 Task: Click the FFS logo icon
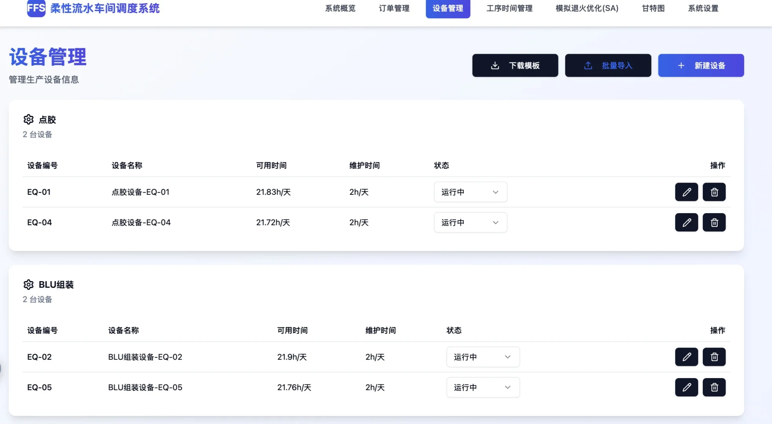pos(36,9)
